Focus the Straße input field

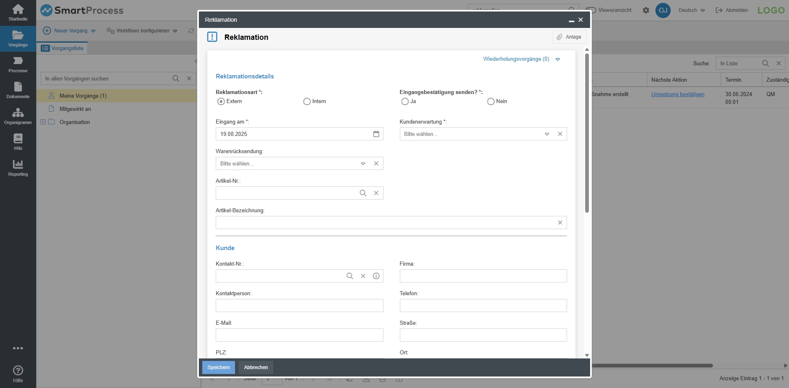coord(483,335)
